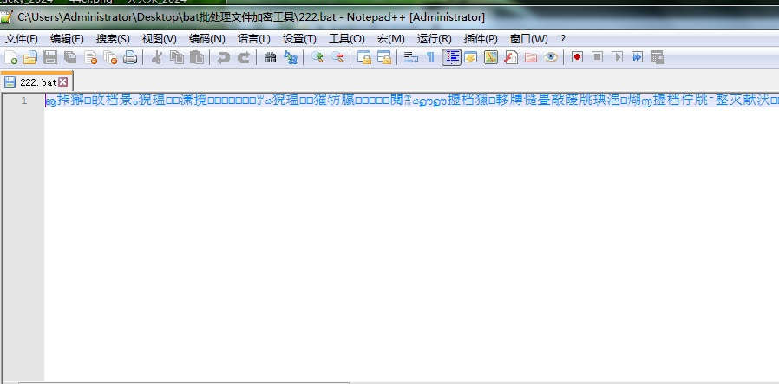Click Notepad++ icon in title bar
This screenshot has width=779, height=384.
coord(6,17)
